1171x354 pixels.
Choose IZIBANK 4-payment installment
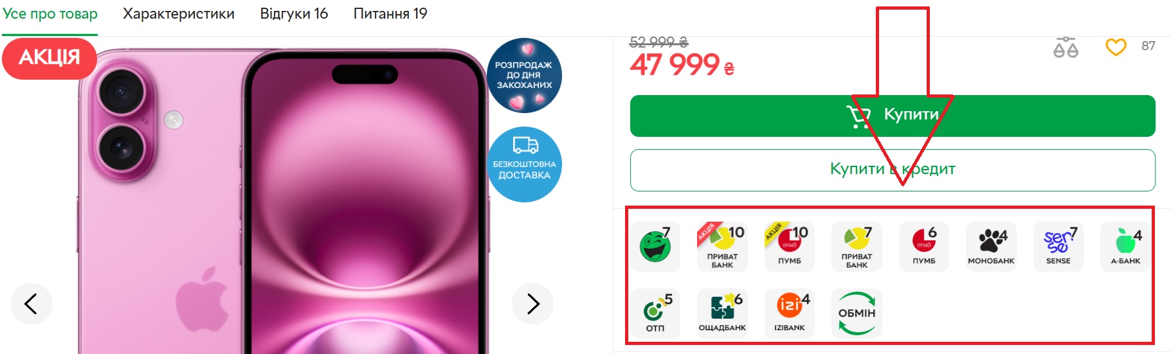tap(790, 314)
